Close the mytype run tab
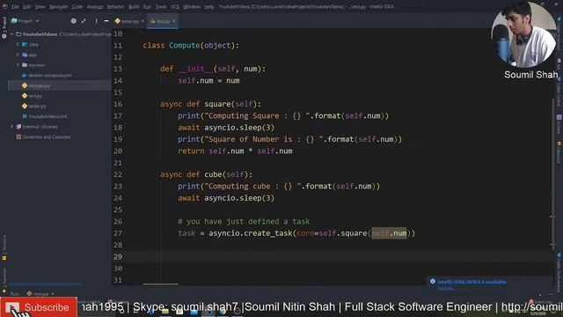Screen dimensions: 563x317 pos(53,294)
